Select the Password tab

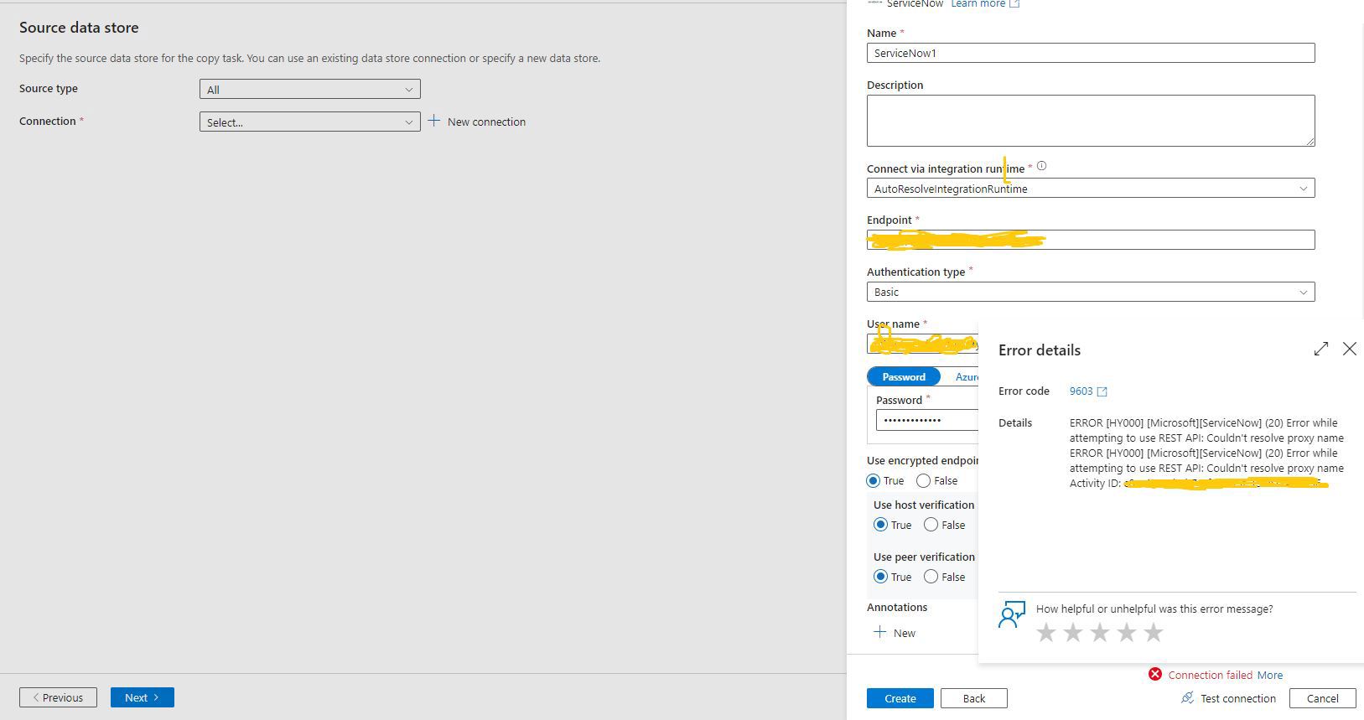(x=904, y=376)
